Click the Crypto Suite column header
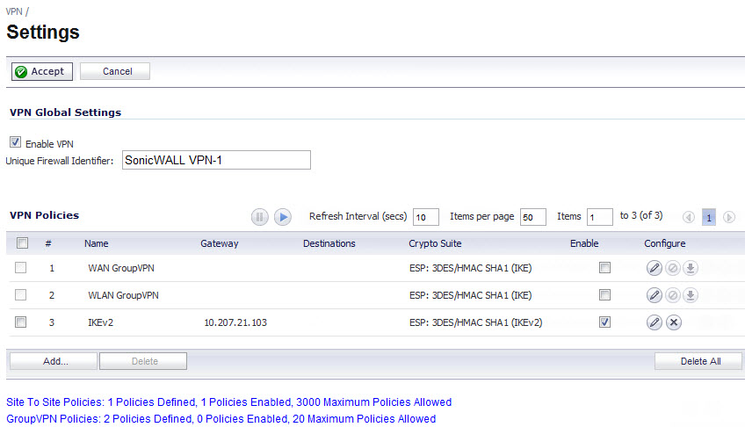The height and width of the screenshot is (427, 745). [x=435, y=243]
